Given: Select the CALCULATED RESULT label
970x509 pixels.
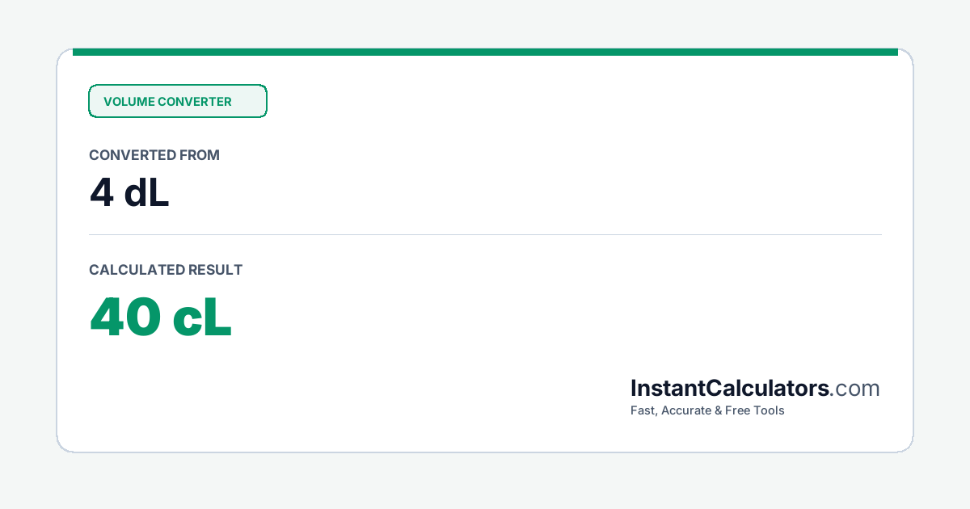Looking at the screenshot, I should [x=166, y=270].
